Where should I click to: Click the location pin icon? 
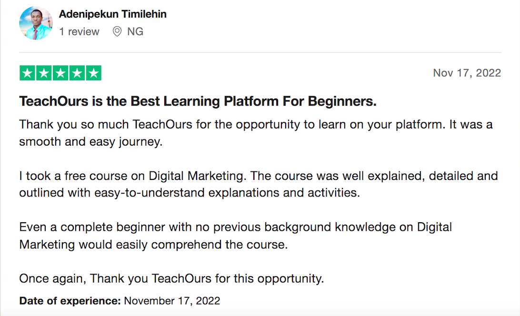point(117,31)
